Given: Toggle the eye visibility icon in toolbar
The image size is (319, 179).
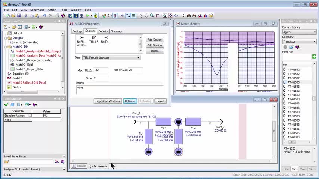Looking at the screenshot, I should (x=123, y=16).
